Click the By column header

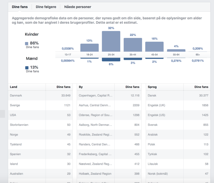[x=81, y=87]
